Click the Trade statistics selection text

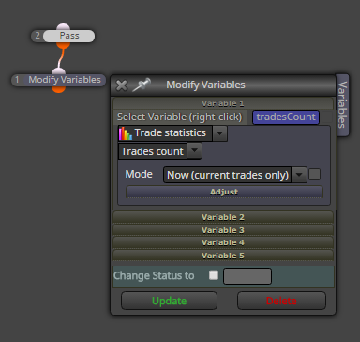coord(171,132)
